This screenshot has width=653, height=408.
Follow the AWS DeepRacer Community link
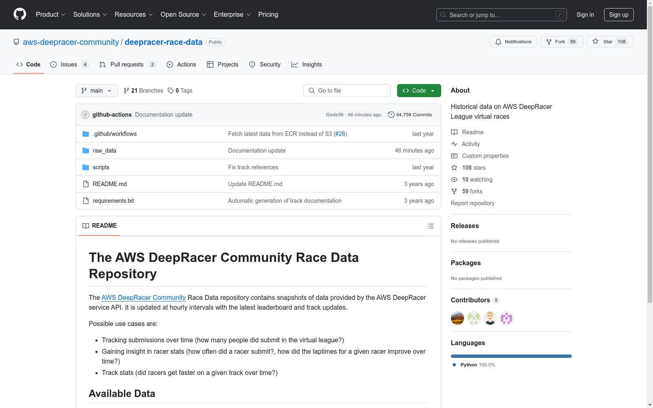point(144,298)
